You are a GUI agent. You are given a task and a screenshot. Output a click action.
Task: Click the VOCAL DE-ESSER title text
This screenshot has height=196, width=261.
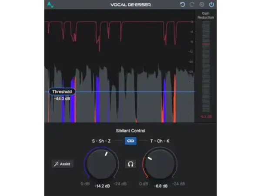click(x=130, y=5)
